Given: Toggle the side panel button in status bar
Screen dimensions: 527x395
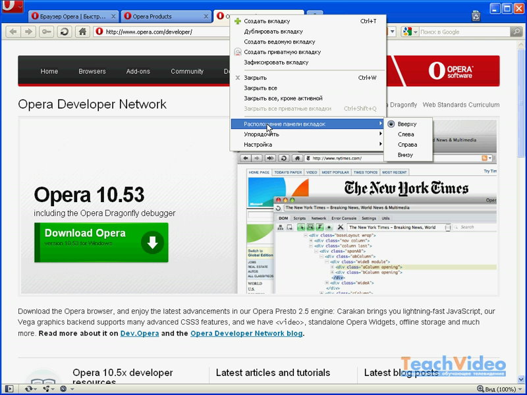Looking at the screenshot, I should [9, 389].
